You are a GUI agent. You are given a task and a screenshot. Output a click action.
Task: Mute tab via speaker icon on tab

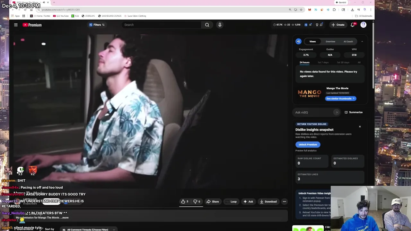pyautogui.click(x=44, y=3)
